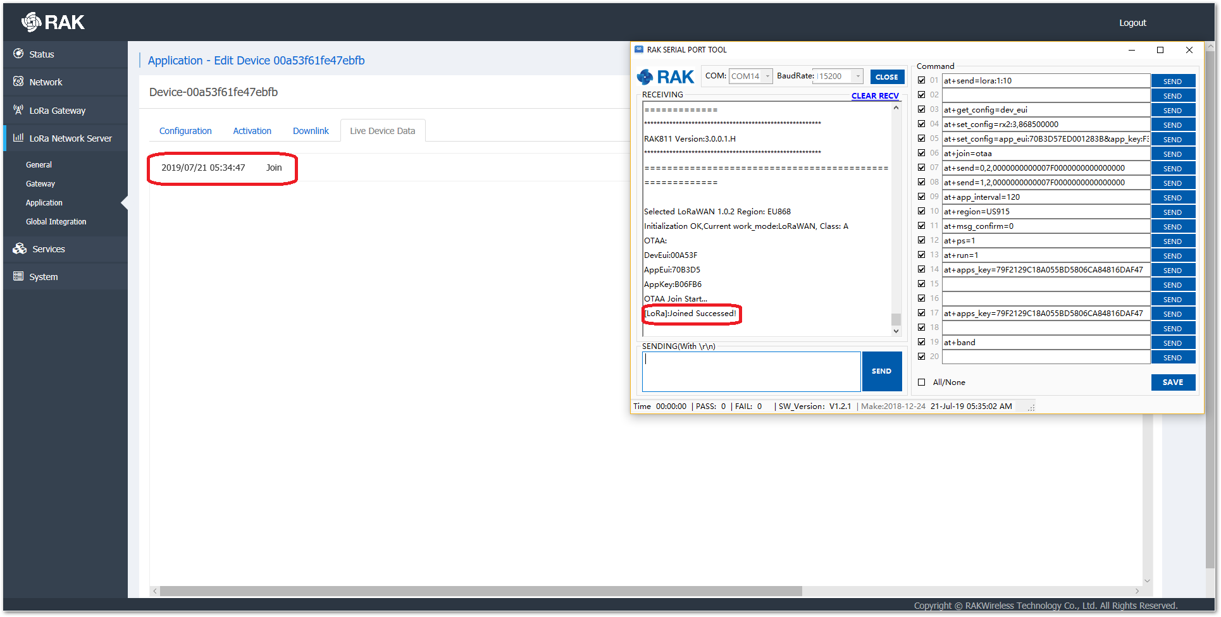Image resolution: width=1221 pixels, height=617 pixels.
Task: Select the System icon in sidebar
Action: [17, 276]
